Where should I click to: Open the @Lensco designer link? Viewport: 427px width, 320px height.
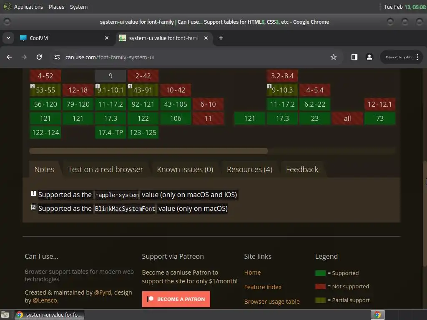pyautogui.click(x=45, y=300)
